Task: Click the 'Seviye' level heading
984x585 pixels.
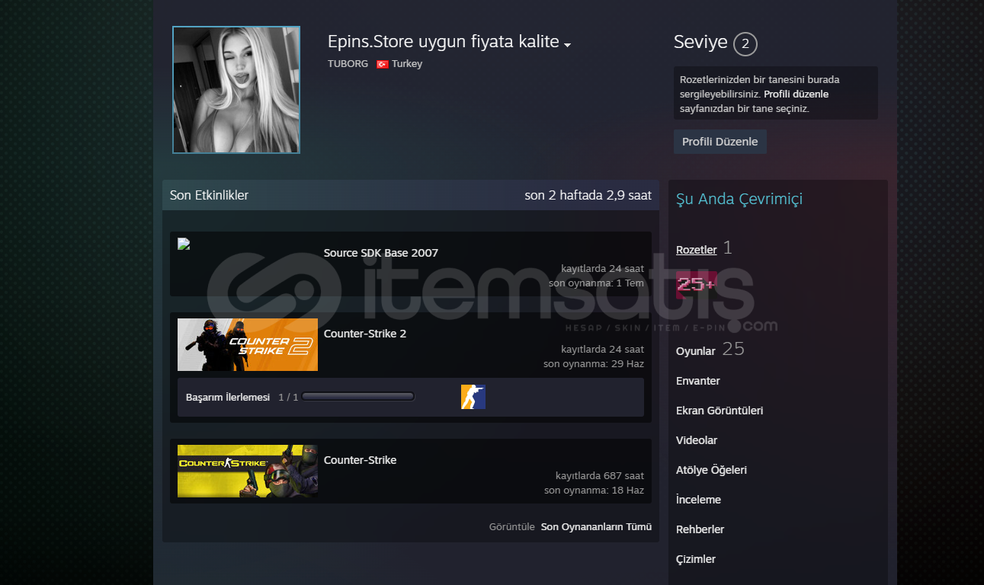Action: coord(700,43)
